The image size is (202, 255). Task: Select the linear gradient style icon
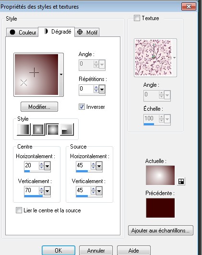24,129
